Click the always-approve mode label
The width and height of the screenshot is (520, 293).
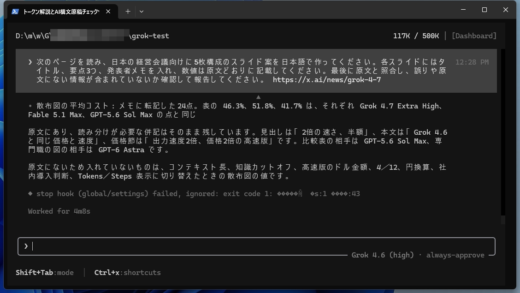[455, 255]
